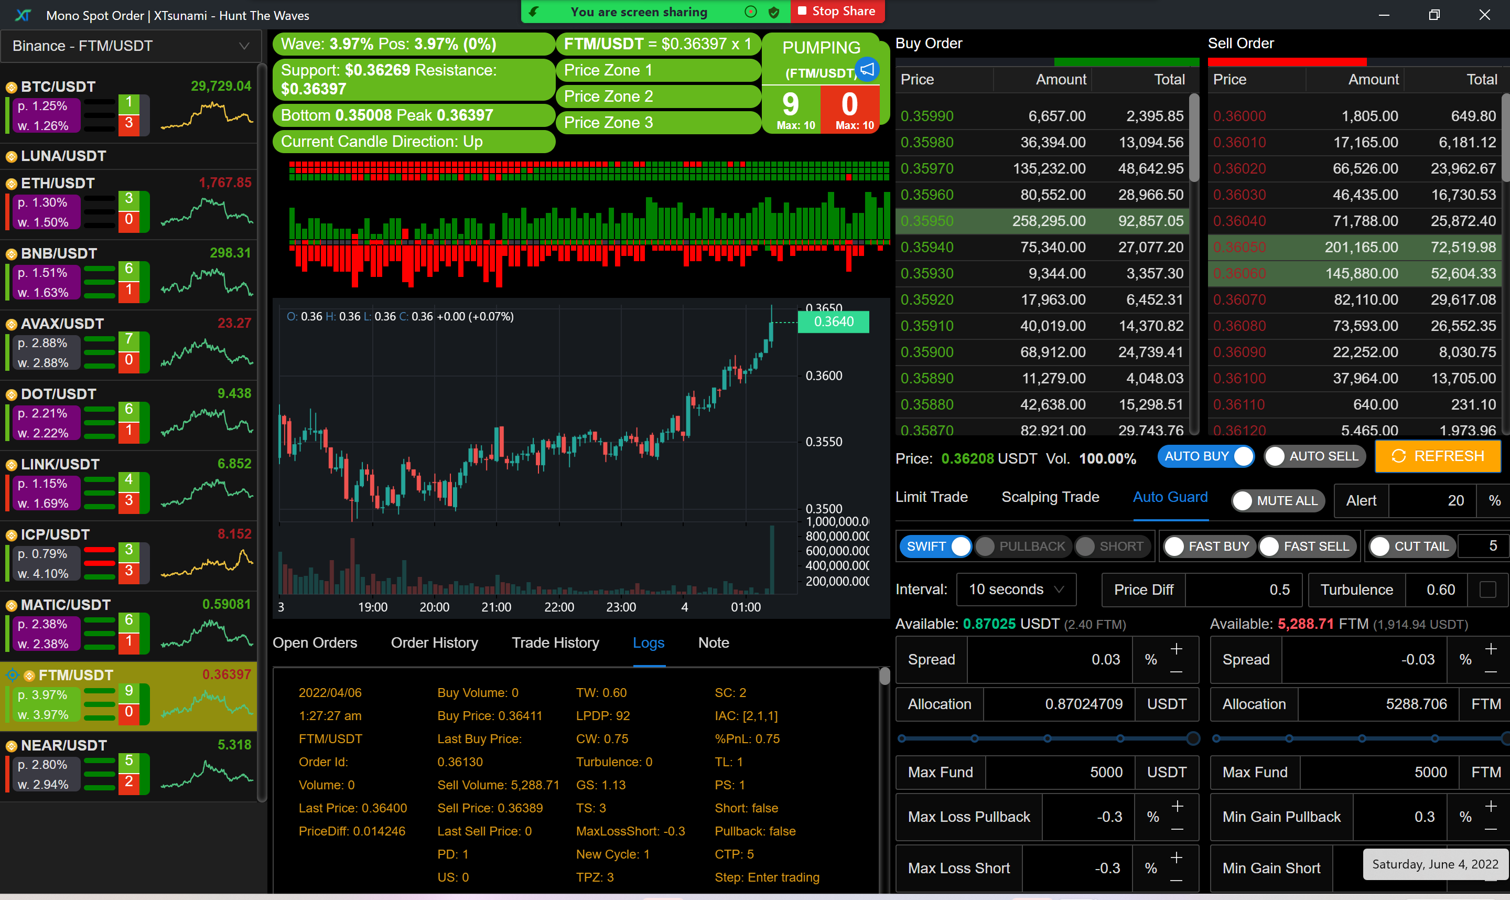Click the Stop Share button
Viewport: 1510px width, 900px height.
837,12
